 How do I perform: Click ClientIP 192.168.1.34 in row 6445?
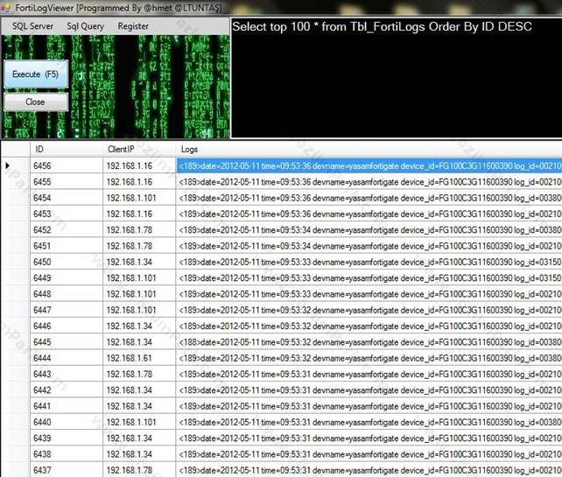coord(139,342)
